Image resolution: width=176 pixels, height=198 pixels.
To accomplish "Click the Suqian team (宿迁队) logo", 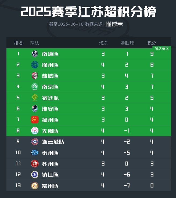I will point(35,98).
